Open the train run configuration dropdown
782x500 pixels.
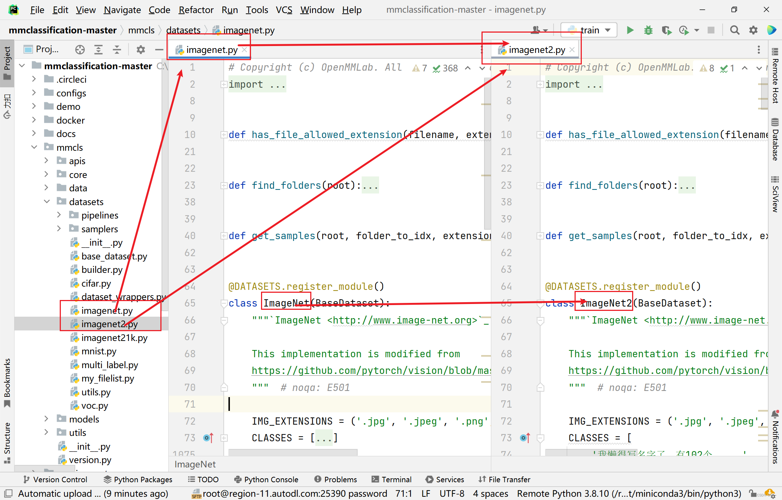point(589,30)
